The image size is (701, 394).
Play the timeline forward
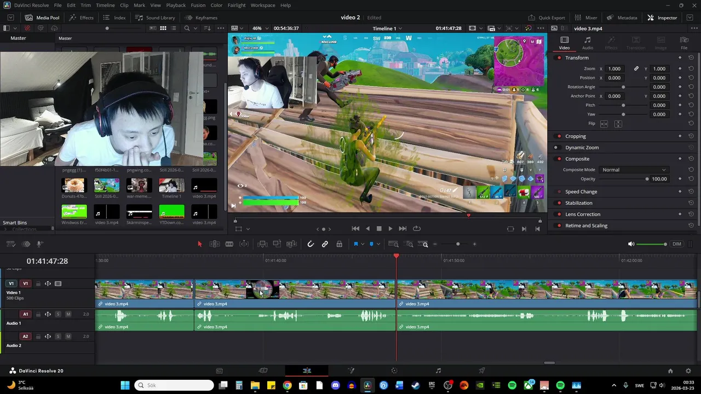[x=390, y=229]
